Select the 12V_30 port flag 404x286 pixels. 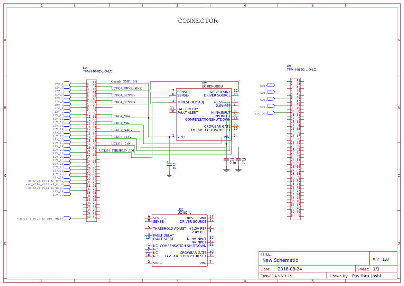67,194
